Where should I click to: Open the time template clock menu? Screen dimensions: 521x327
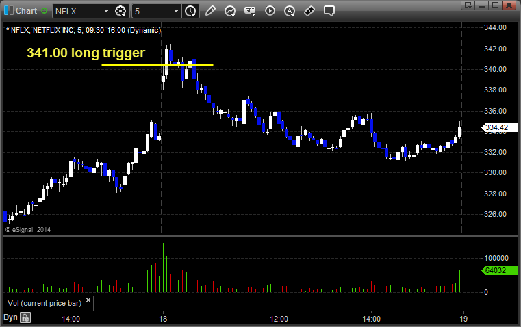point(191,11)
